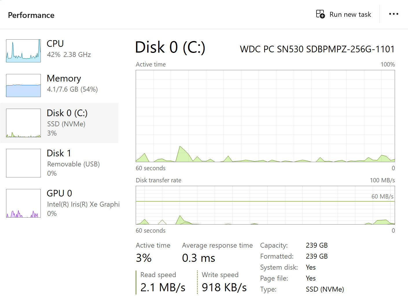
Task: Open GPU 0 Intel Iris Xe entry
Action: [59, 203]
